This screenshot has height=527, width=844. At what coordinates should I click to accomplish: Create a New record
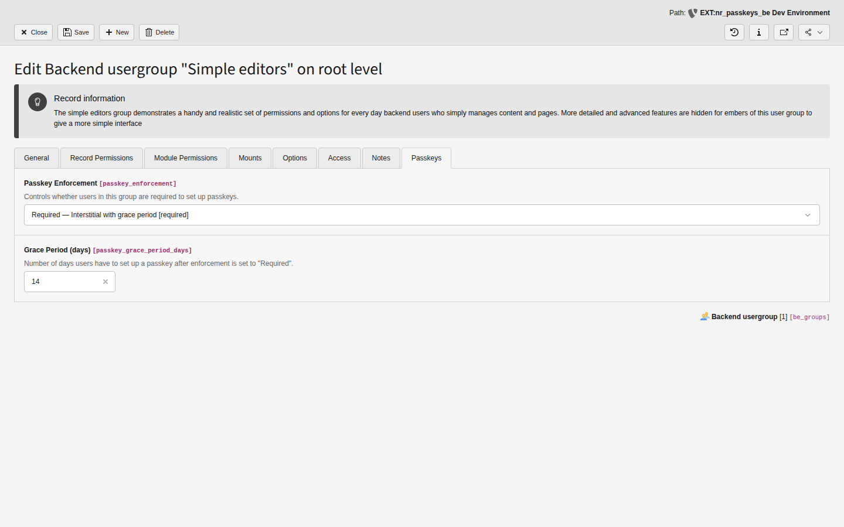pos(117,32)
